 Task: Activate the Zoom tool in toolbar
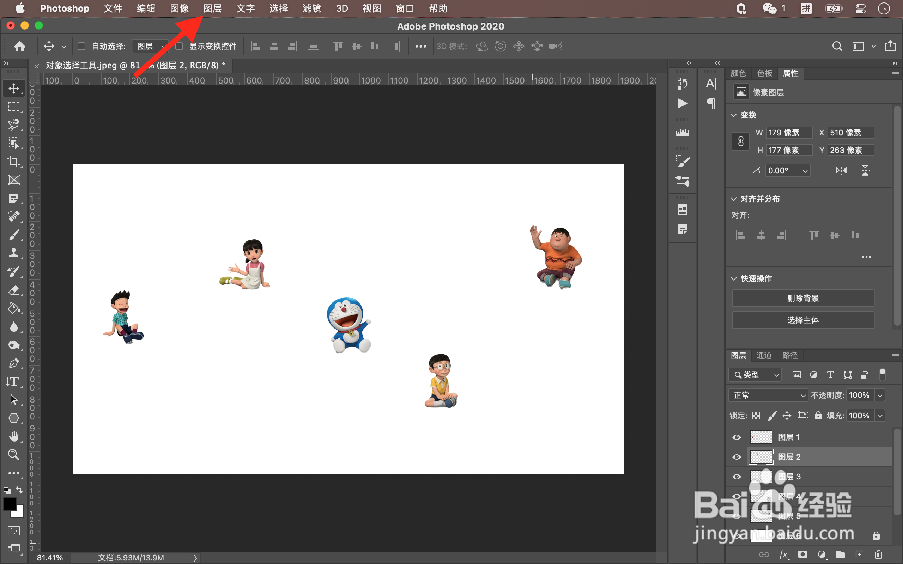coord(14,455)
